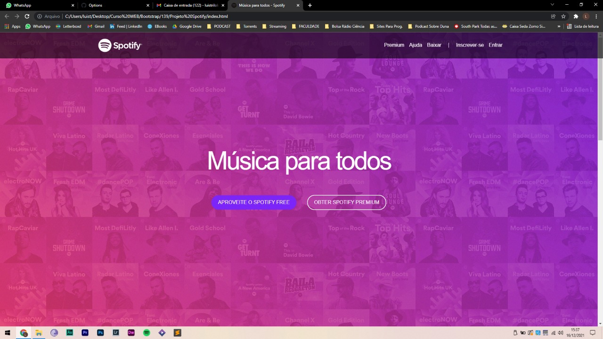Open Photoshop from the taskbar

[x=100, y=332]
